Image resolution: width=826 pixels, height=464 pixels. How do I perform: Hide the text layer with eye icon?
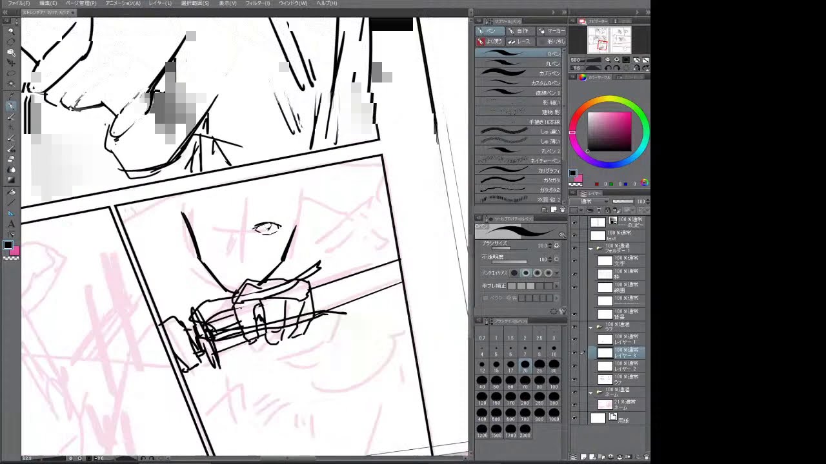(x=574, y=236)
